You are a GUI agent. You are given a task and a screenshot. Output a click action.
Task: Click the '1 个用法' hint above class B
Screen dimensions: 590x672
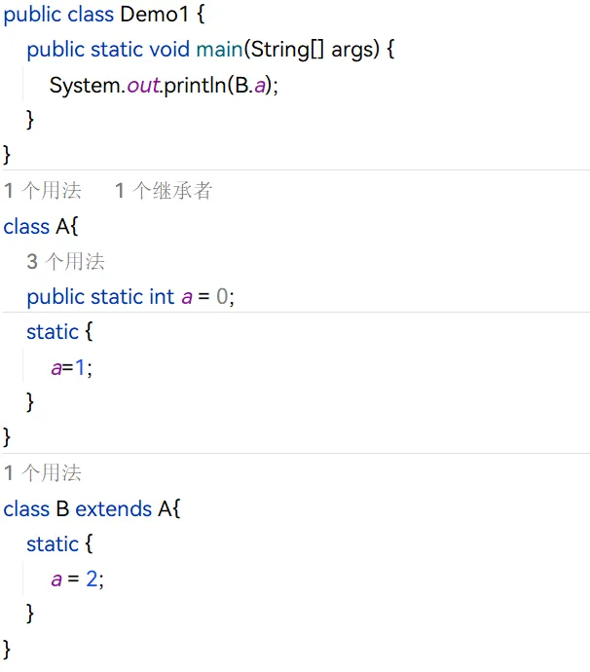coord(43,473)
